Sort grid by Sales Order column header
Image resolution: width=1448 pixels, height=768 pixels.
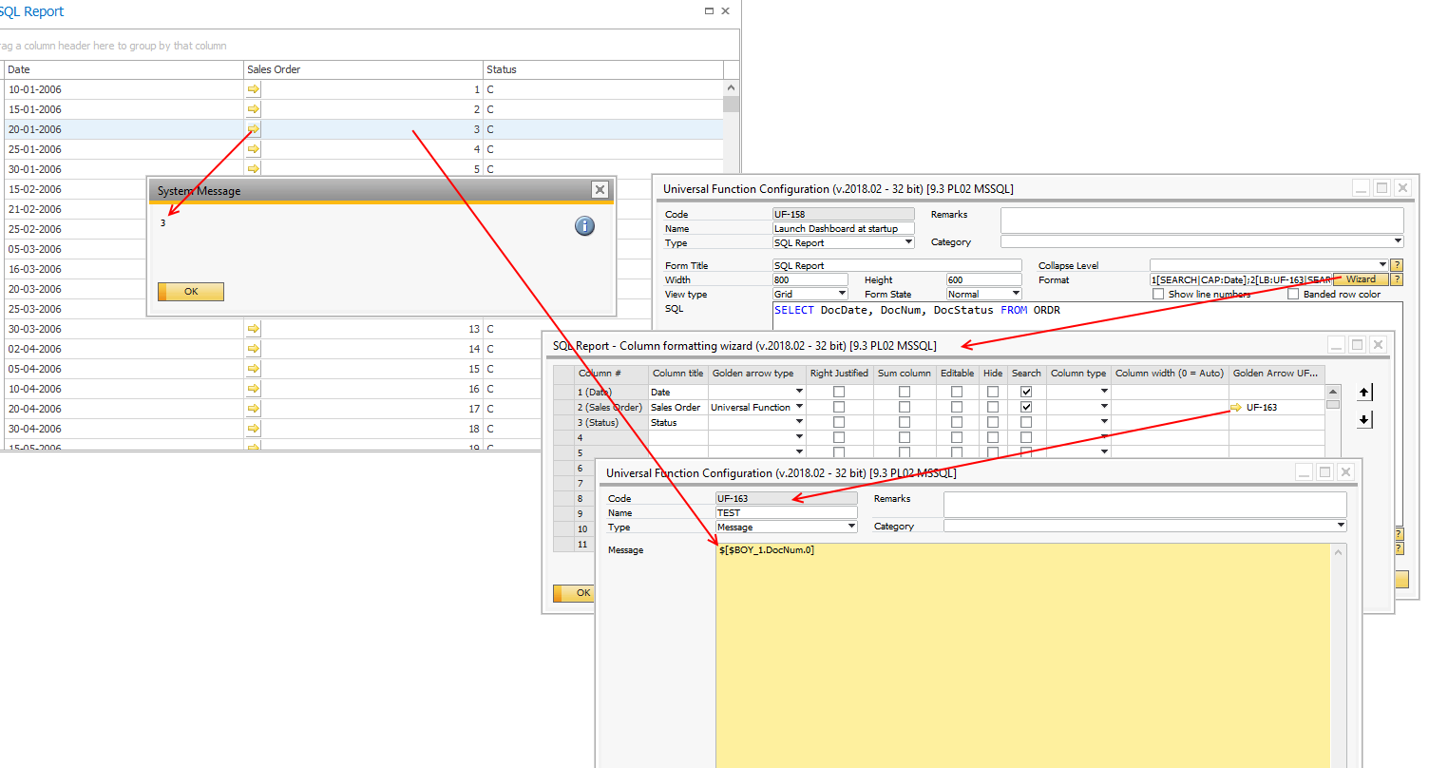pyautogui.click(x=364, y=69)
